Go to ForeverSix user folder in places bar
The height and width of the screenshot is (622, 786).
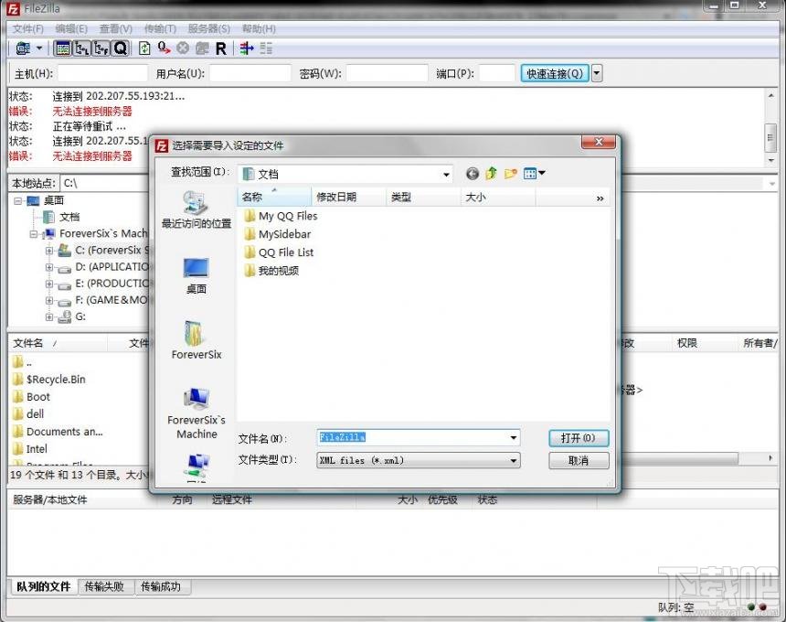pyautogui.click(x=196, y=340)
